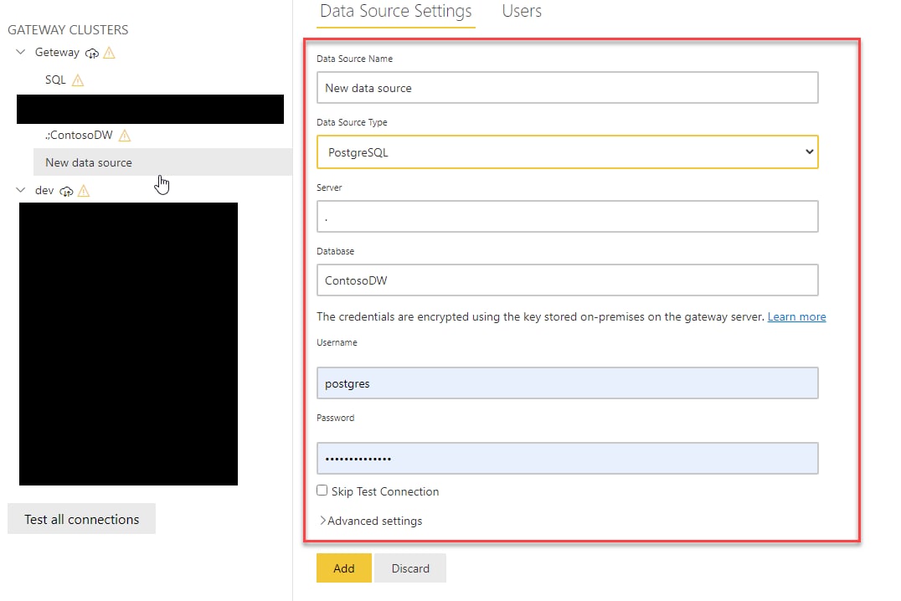
Task: Click the warning icon next to Geteway
Action: click(x=109, y=53)
